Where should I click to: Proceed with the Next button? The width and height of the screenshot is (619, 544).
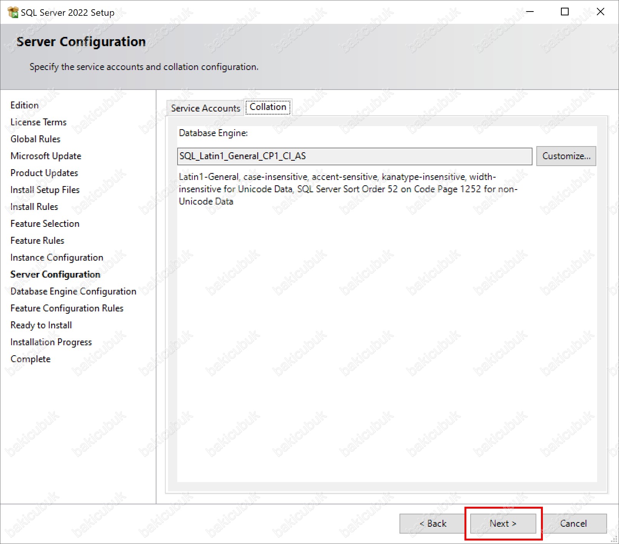pyautogui.click(x=503, y=524)
